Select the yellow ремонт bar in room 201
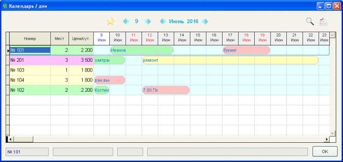343x162 pixels. (x=230, y=60)
